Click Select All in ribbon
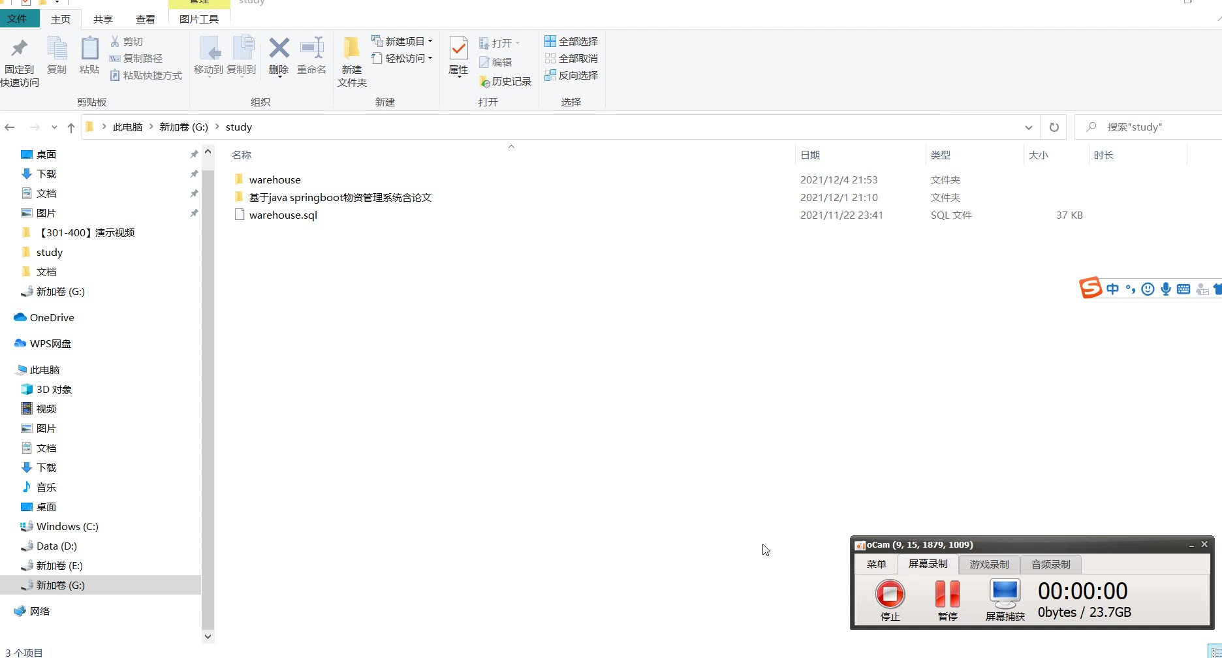This screenshot has width=1222, height=658. click(571, 41)
